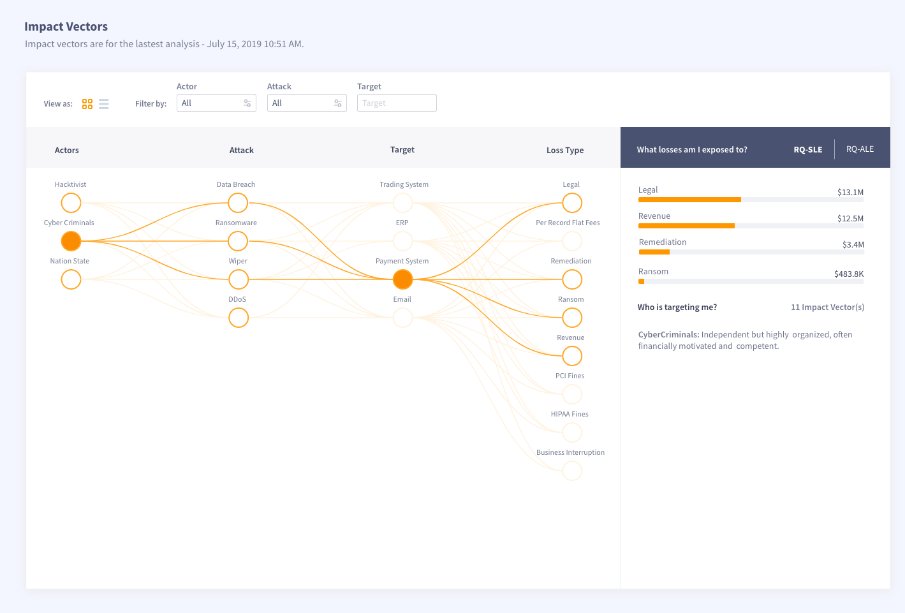
Task: Deselect the Cyber Criminals actor node
Action: 71,241
